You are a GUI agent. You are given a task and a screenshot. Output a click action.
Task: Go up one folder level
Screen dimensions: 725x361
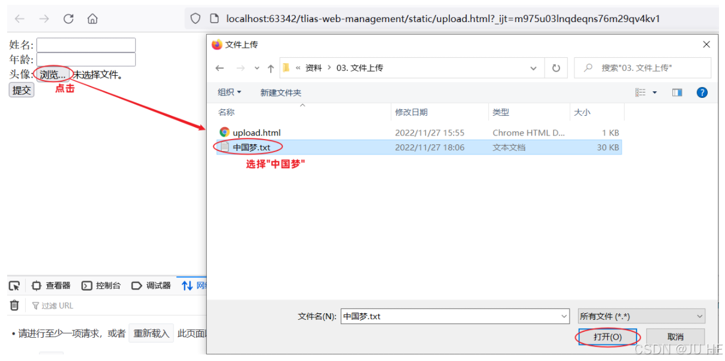[x=271, y=69]
